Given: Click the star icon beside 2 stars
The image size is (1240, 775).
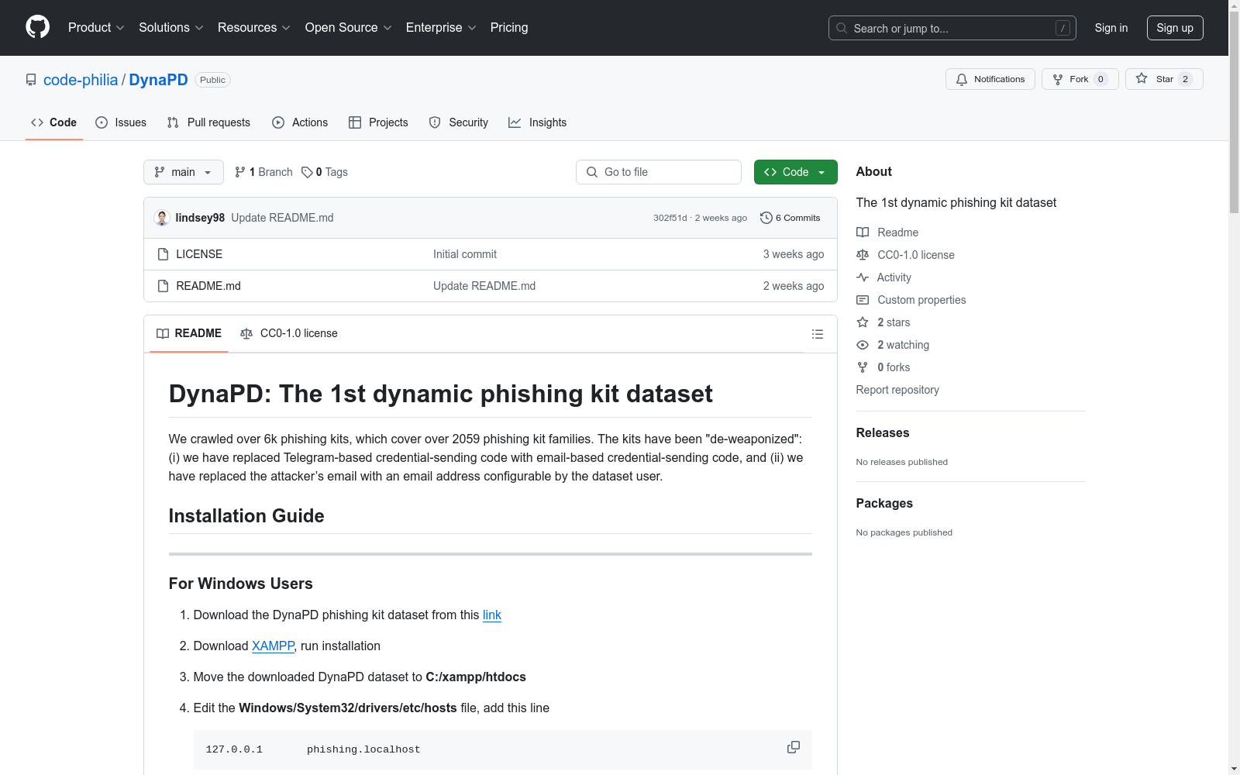Looking at the screenshot, I should [x=863, y=322].
